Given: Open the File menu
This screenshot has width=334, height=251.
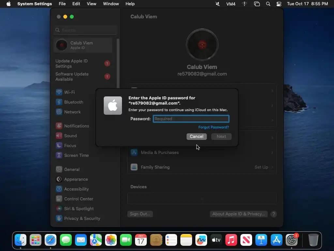Looking at the screenshot, I should 62,4.
